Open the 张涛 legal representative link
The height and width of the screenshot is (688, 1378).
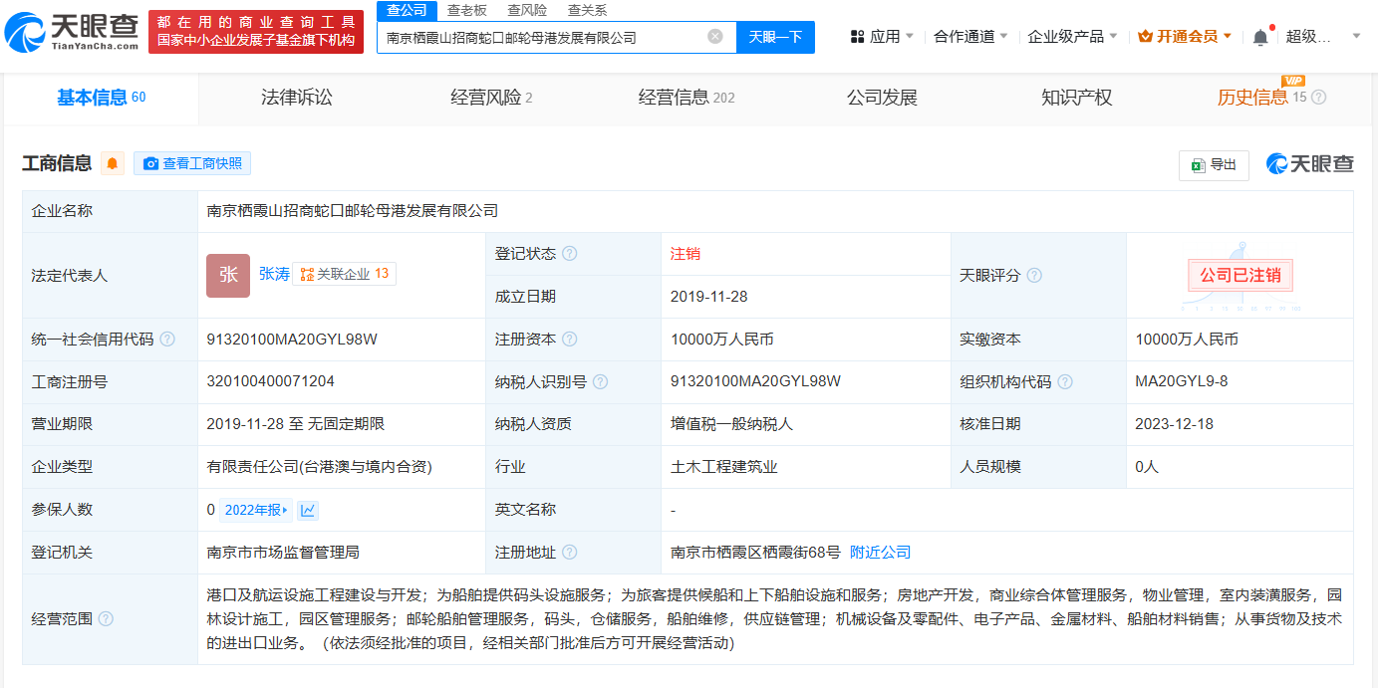[x=274, y=274]
